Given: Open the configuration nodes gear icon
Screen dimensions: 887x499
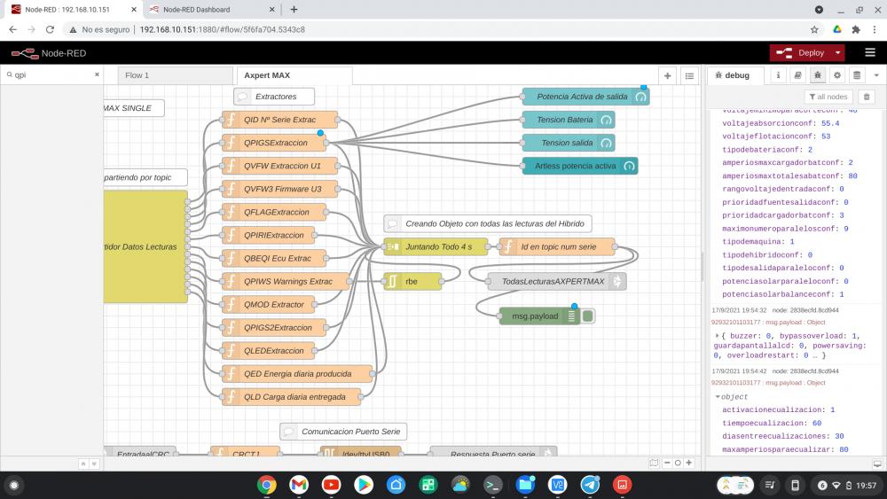Looking at the screenshot, I should [837, 75].
